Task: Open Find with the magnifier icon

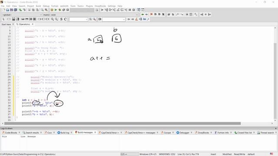Action: pos(42,10)
